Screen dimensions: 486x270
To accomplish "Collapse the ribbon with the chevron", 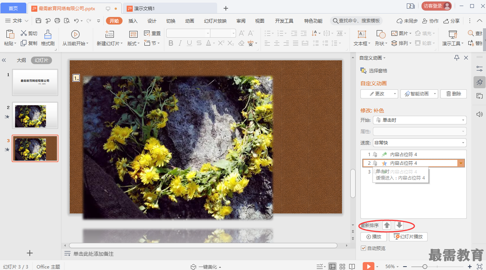I will coord(480,21).
